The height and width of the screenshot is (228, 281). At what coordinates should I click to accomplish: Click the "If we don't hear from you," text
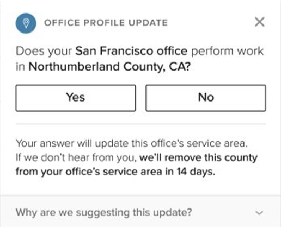76,157
